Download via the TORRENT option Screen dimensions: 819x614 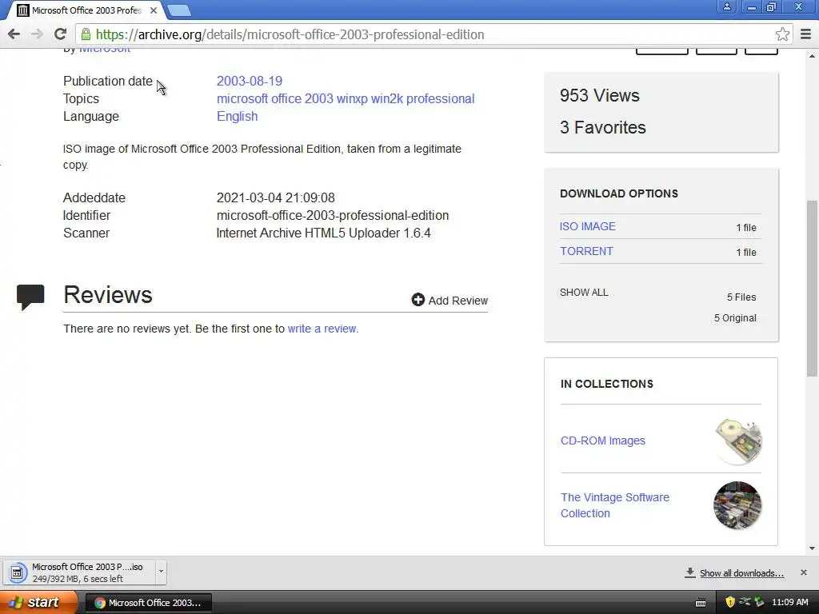586,251
